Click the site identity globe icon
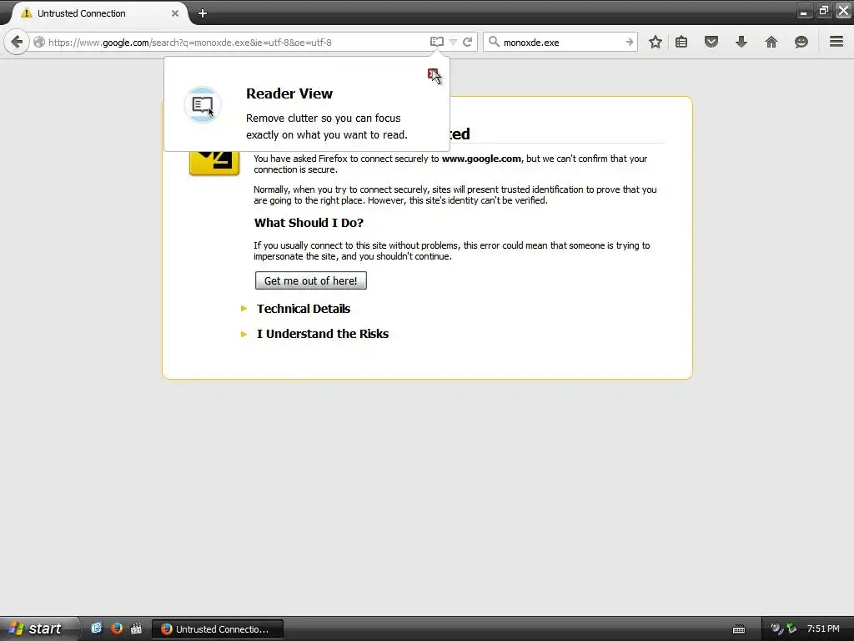Screen dimensions: 854x641 39,42
